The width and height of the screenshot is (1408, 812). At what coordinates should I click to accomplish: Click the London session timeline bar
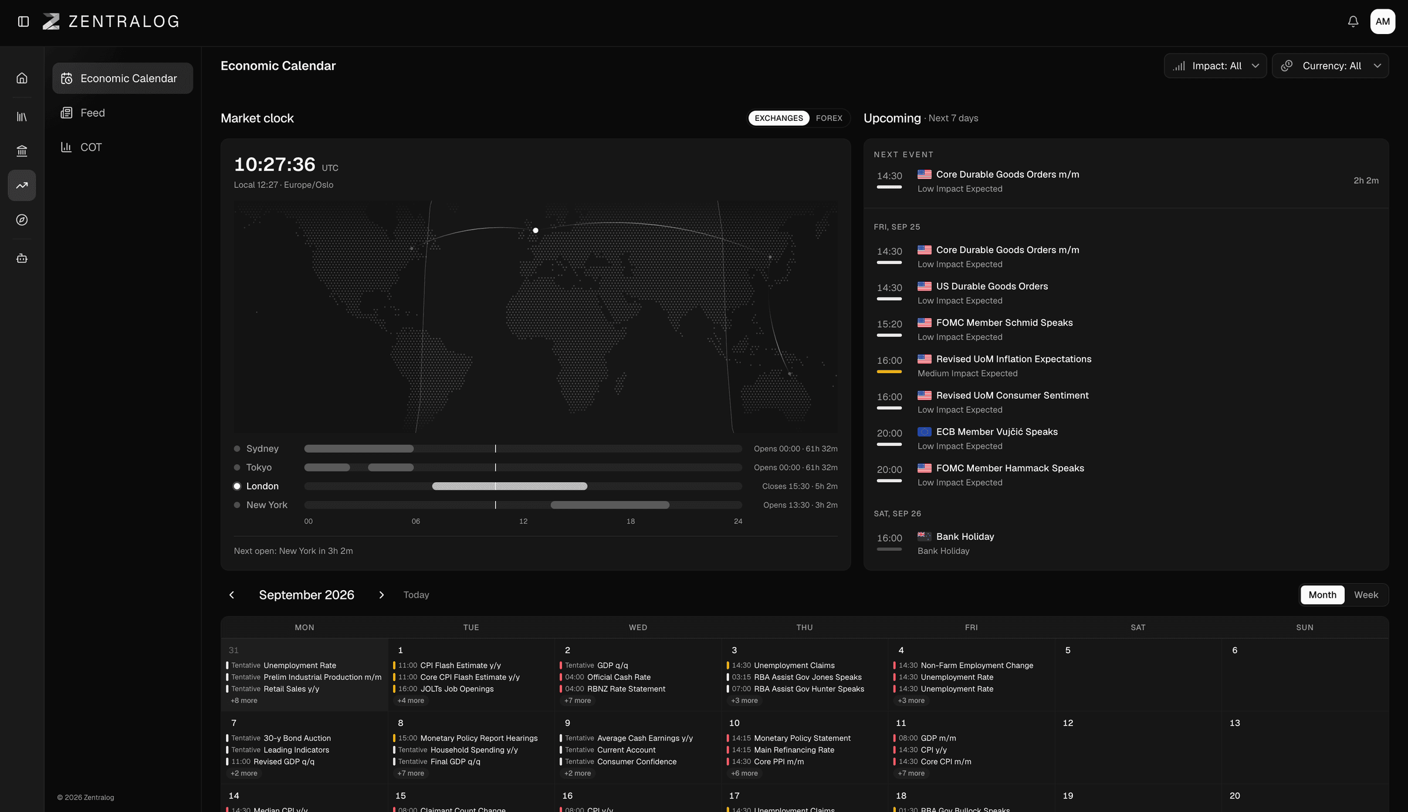point(523,486)
